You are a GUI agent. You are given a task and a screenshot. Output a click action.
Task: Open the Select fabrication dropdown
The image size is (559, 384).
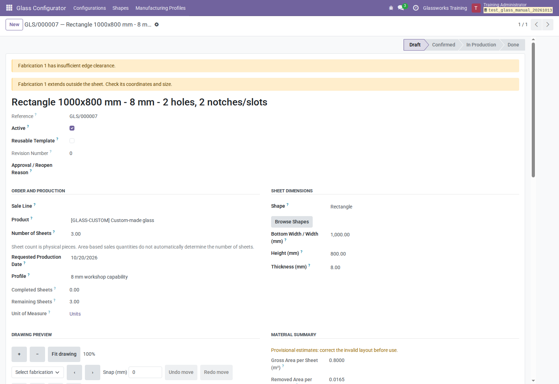tap(38, 372)
